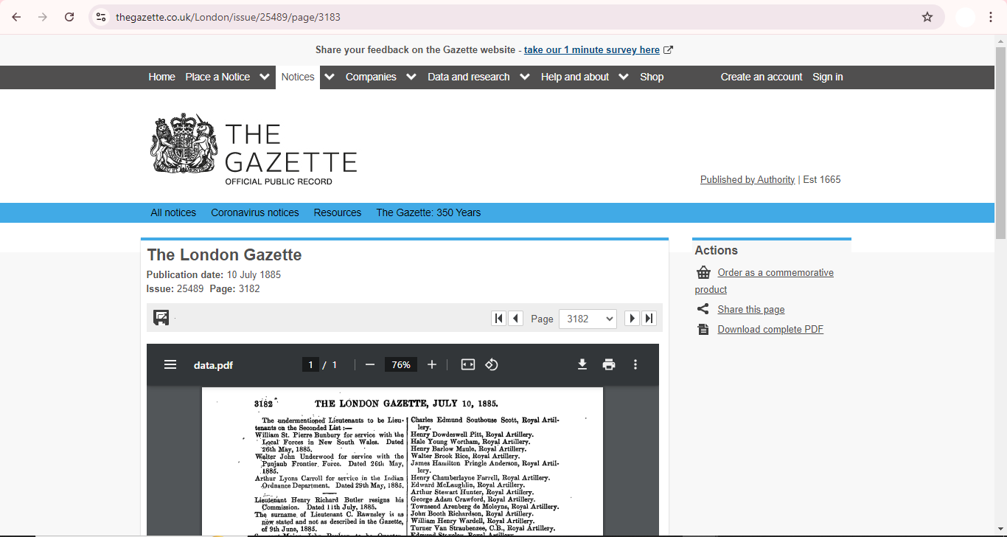The image size is (1007, 537).
Task: Click Download complete PDF
Action: (x=770, y=329)
